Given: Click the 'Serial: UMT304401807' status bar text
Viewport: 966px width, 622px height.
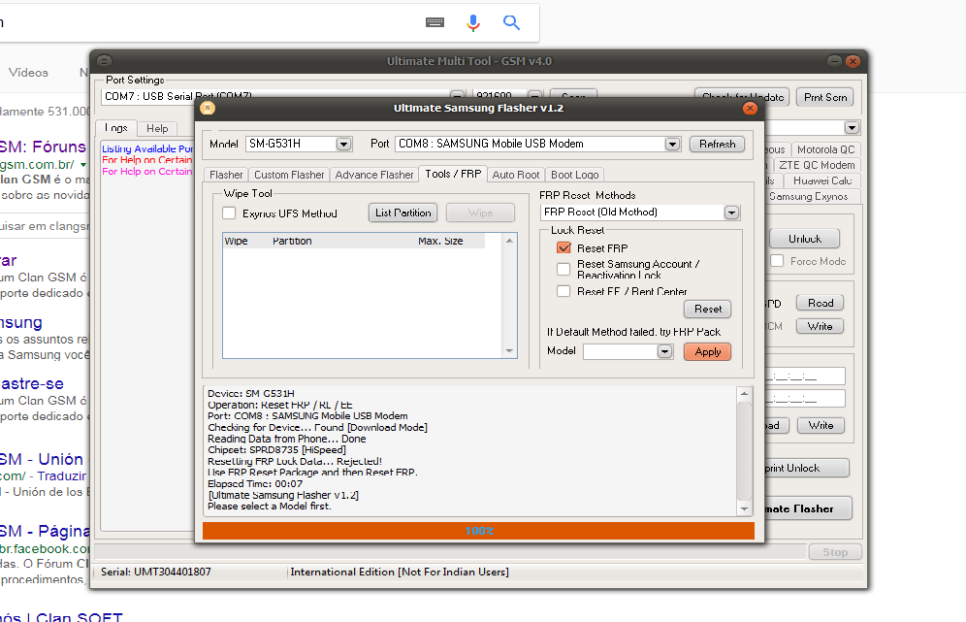Looking at the screenshot, I should coord(156,573).
